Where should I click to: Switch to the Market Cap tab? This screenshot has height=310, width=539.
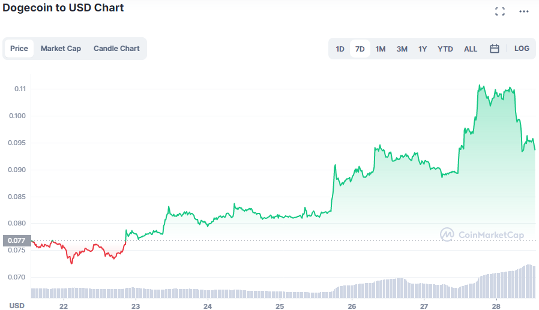pyautogui.click(x=61, y=49)
